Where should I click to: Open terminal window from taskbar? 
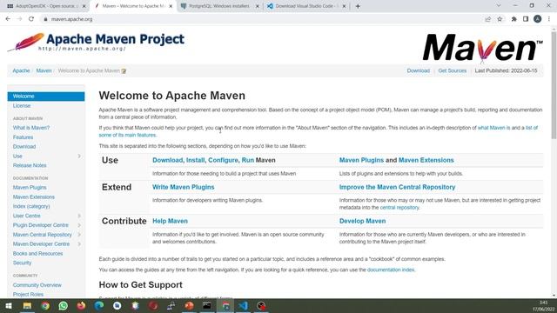[x=207, y=305]
